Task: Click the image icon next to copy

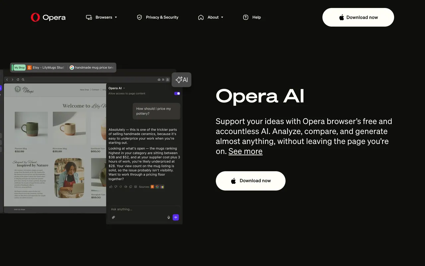Action: [x=135, y=187]
